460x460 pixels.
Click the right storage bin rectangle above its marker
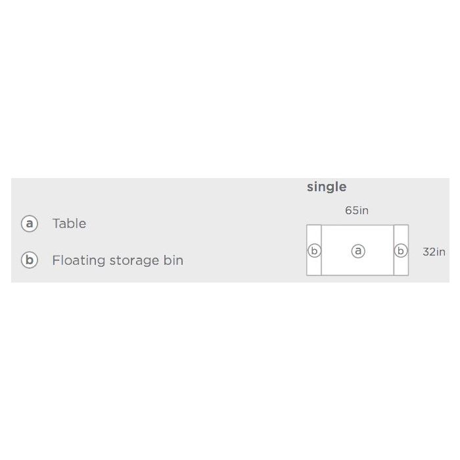pos(401,233)
